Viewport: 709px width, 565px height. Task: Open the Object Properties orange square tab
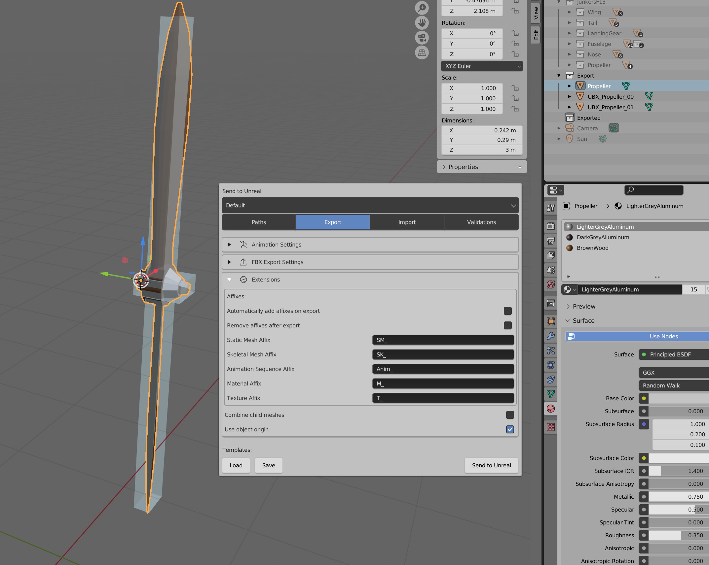point(550,321)
